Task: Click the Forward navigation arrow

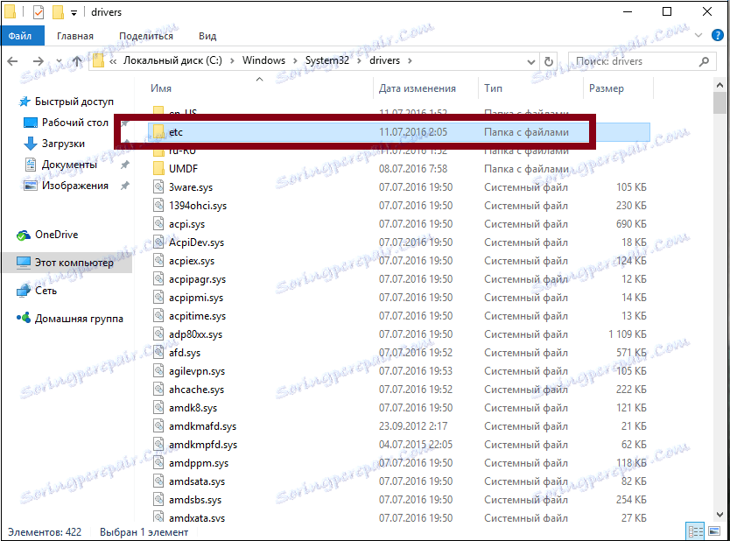Action: [x=39, y=61]
